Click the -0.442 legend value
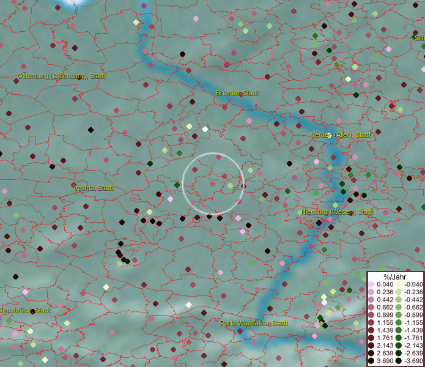The image size is (425, 367). pos(413,300)
